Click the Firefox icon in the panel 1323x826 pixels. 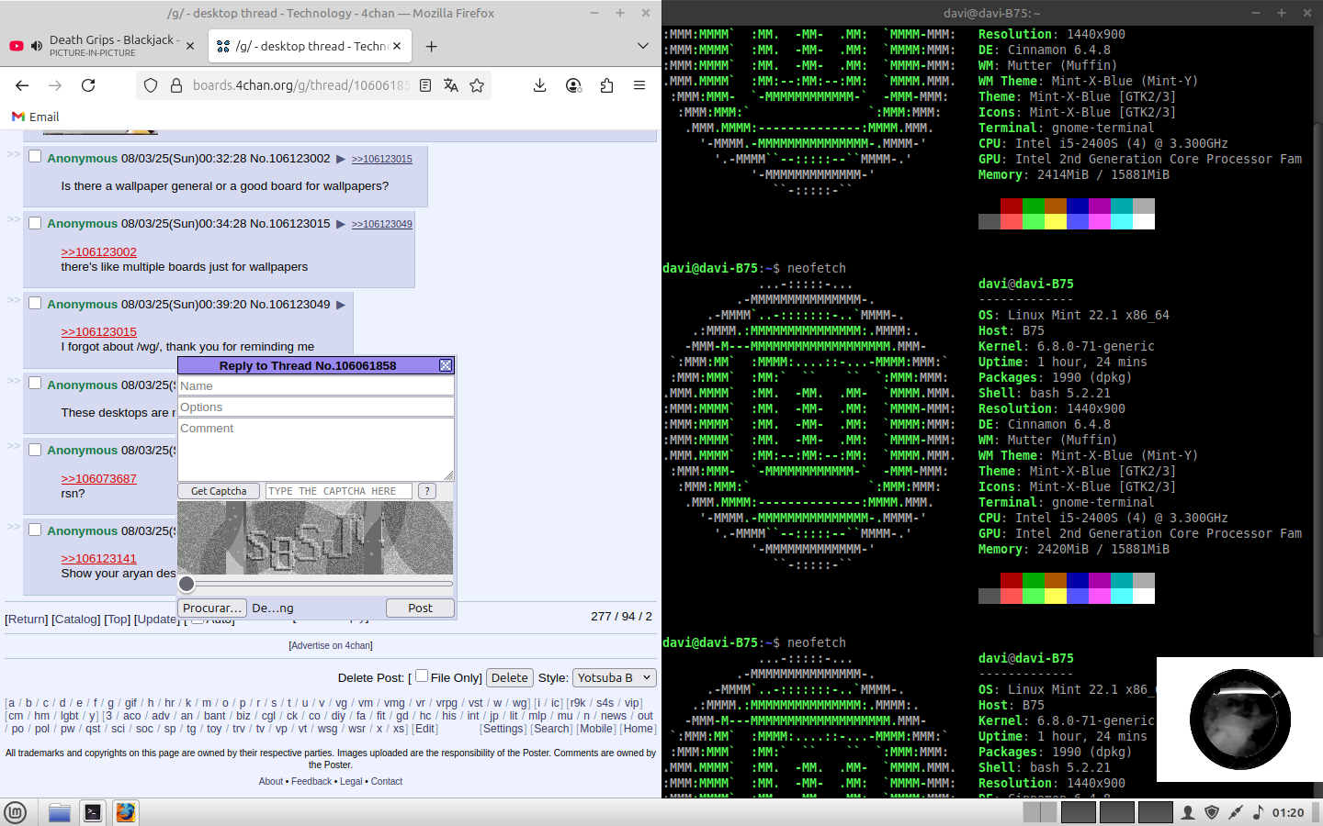(x=126, y=812)
